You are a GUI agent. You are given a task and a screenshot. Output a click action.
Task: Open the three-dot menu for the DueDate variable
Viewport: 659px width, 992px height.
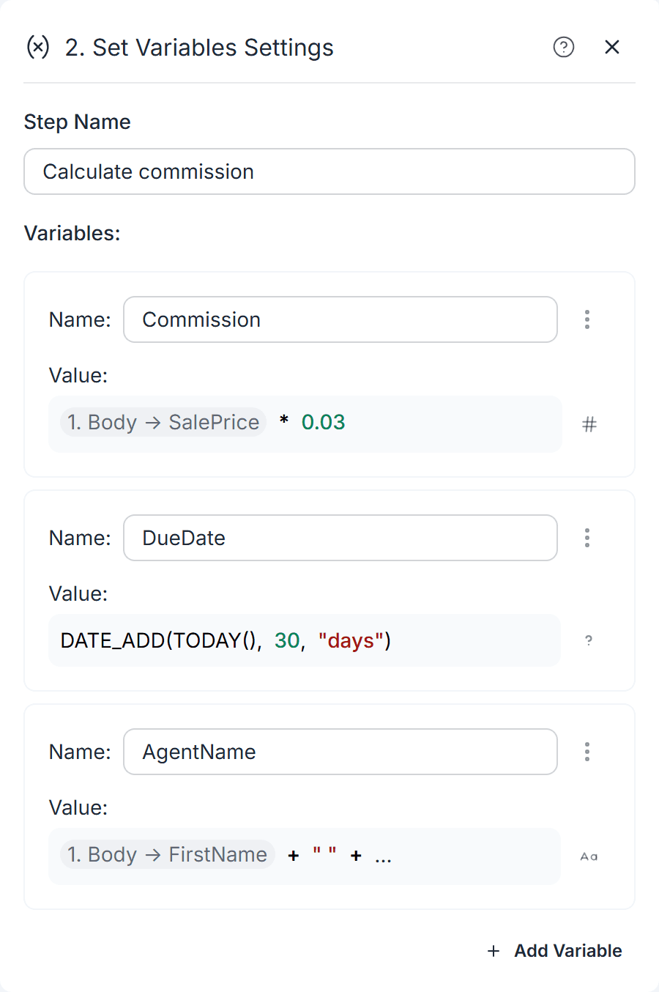(x=587, y=538)
